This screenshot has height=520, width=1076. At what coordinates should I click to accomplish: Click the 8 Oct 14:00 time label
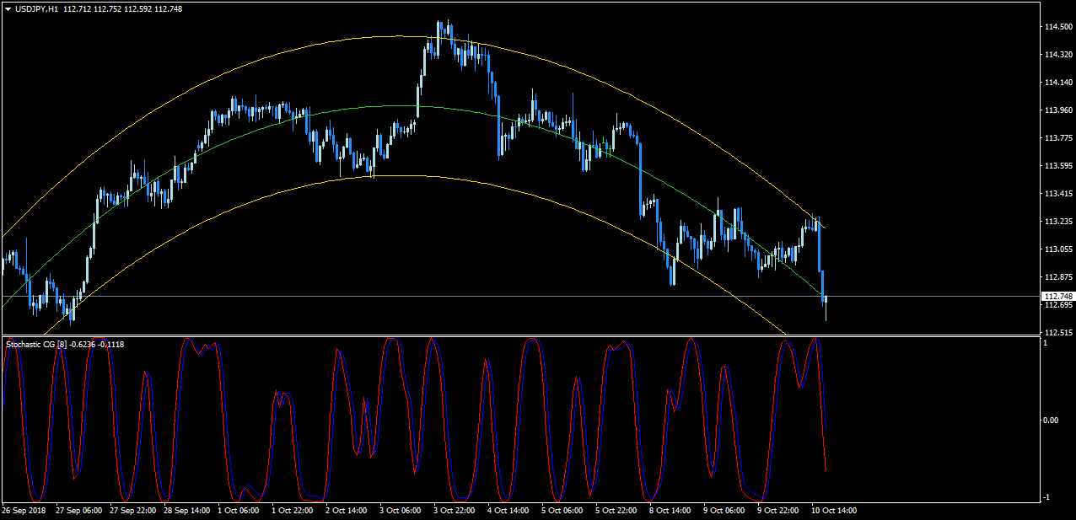point(670,511)
